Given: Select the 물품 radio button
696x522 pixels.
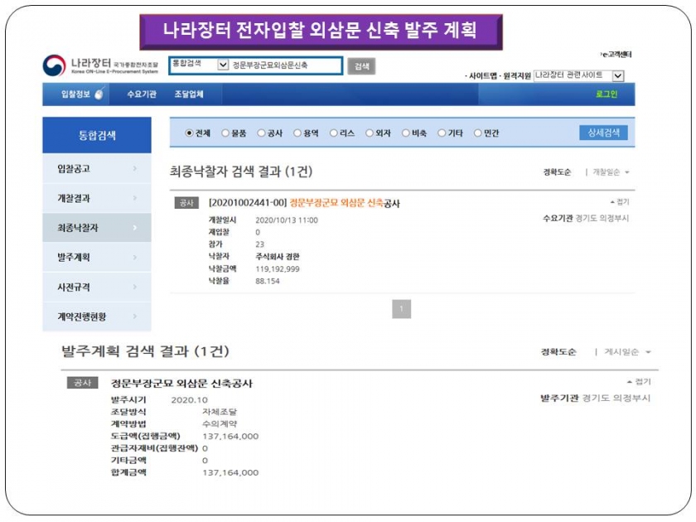Looking at the screenshot, I should (x=225, y=133).
